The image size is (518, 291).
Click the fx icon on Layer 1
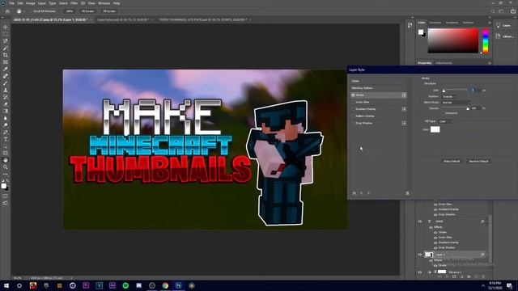pos(482,255)
